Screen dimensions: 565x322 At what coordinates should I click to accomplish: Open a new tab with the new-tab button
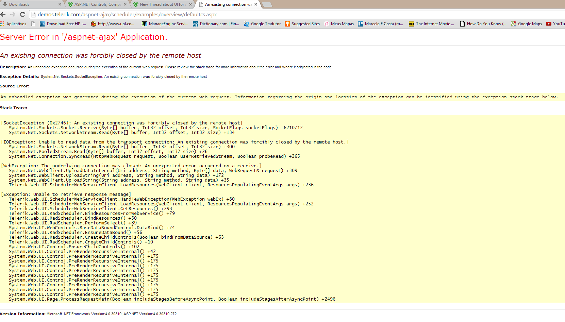(x=267, y=4)
